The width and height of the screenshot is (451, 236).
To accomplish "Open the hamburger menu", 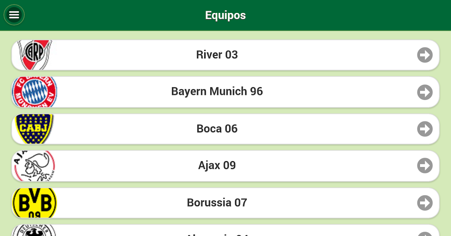I will click(x=14, y=15).
